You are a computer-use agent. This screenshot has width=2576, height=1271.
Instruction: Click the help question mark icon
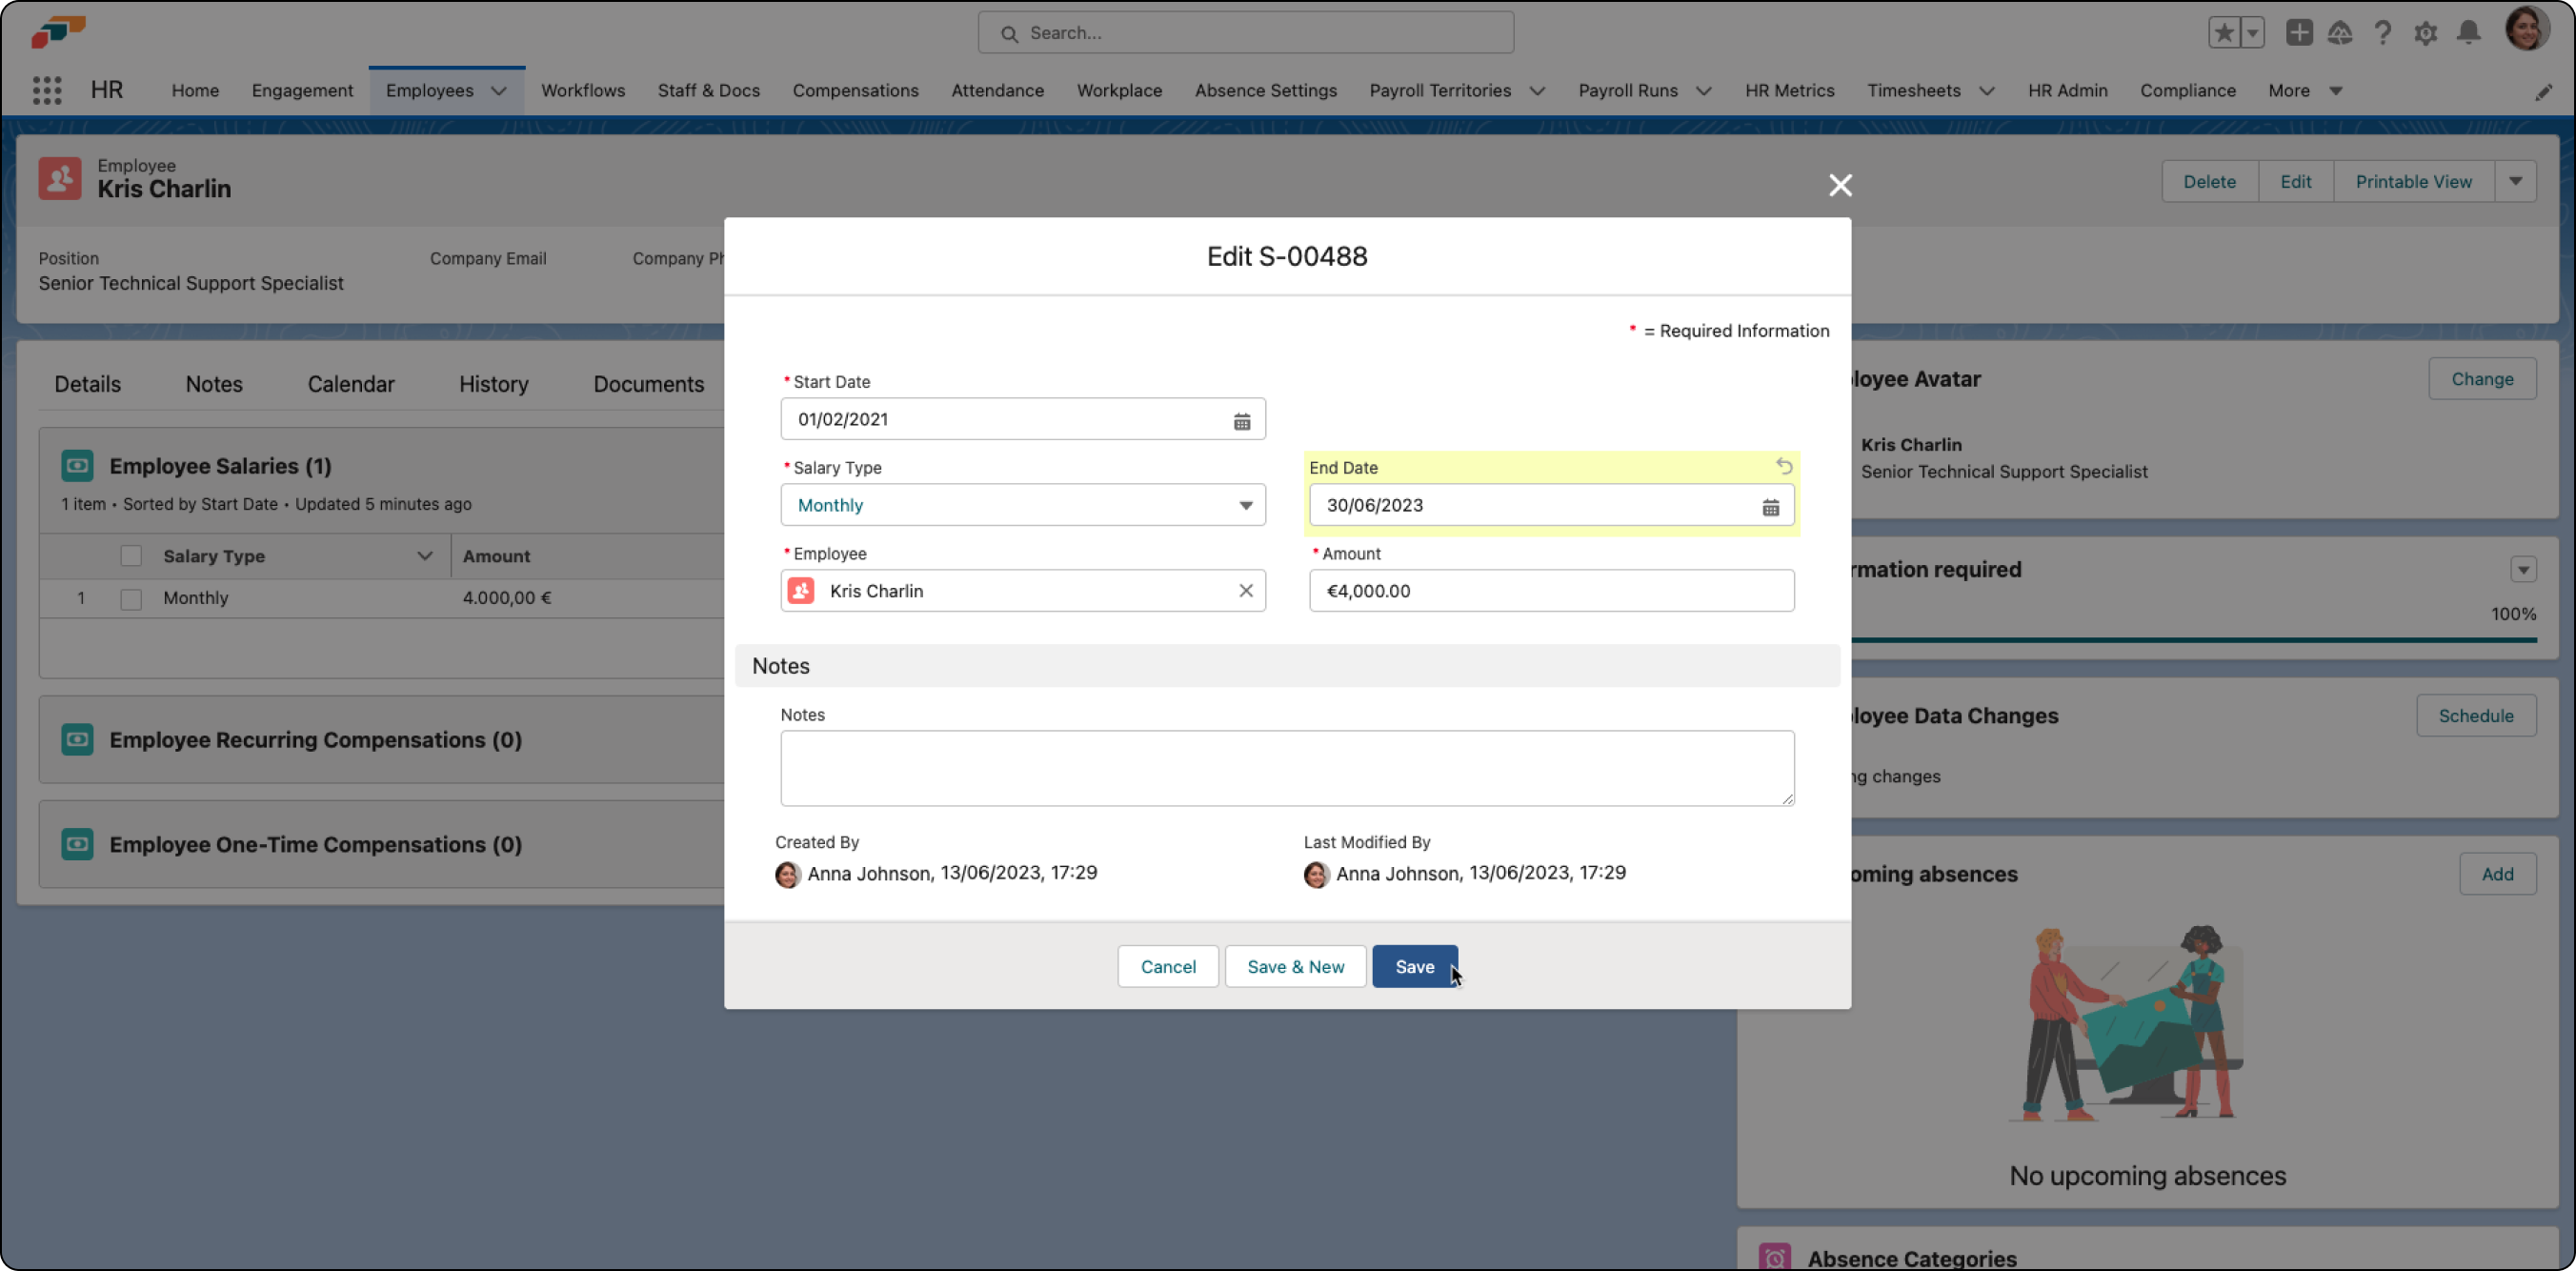(2383, 32)
